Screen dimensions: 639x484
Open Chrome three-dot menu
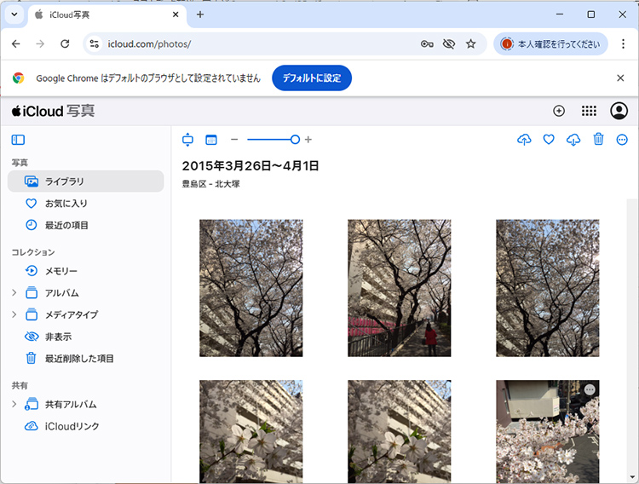(623, 43)
